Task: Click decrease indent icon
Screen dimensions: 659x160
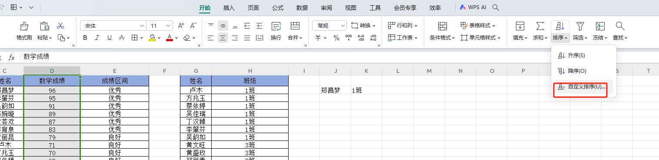Action: [x=247, y=26]
